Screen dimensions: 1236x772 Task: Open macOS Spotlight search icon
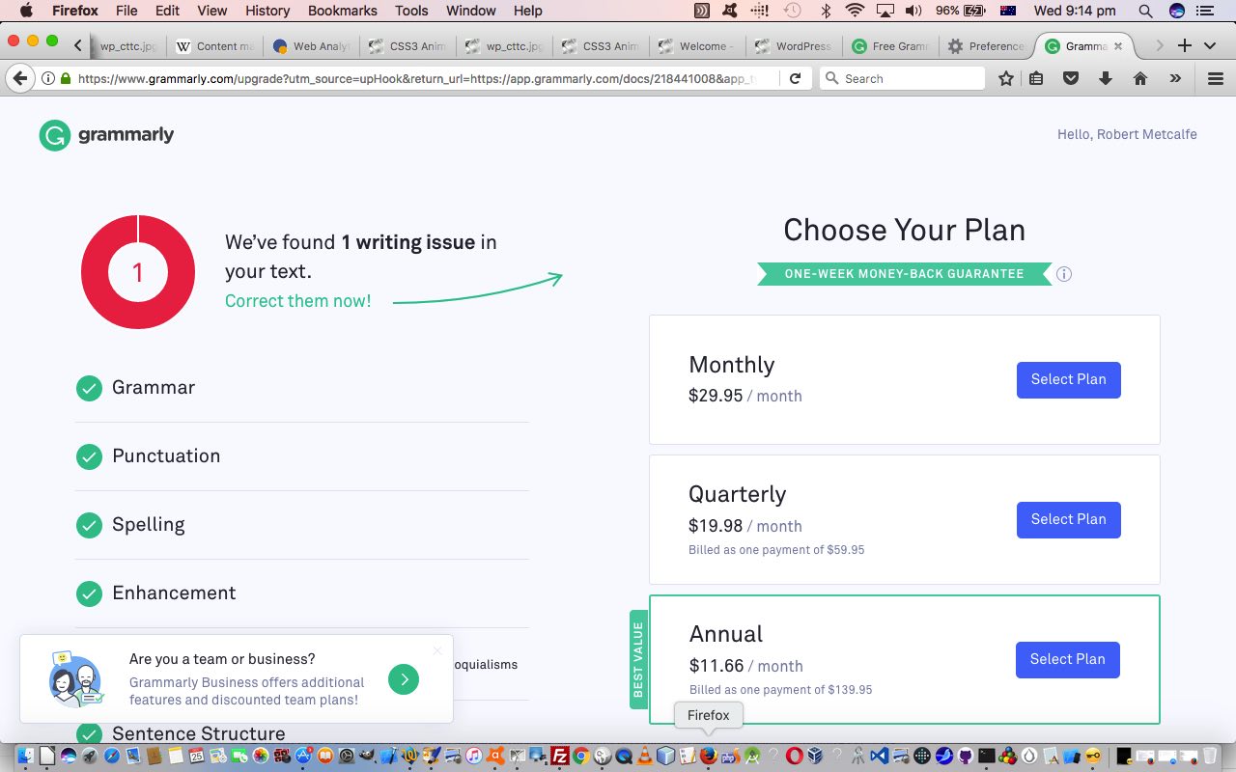point(1145,11)
